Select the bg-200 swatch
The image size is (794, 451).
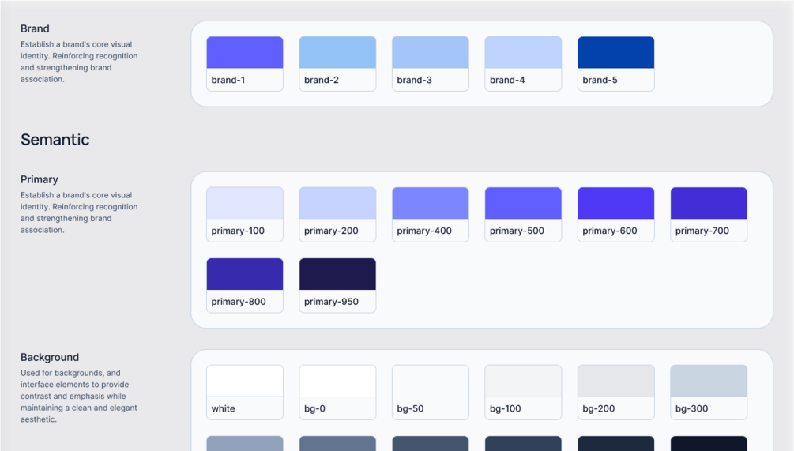click(615, 393)
